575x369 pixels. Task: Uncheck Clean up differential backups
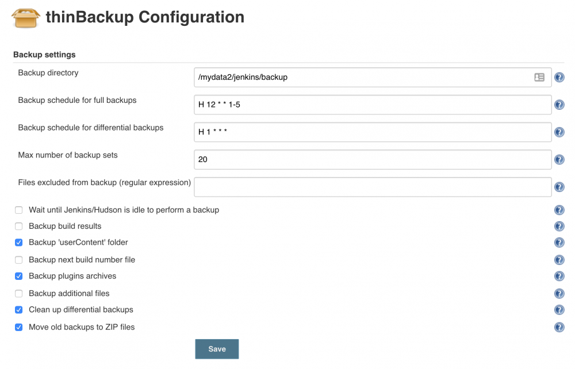18,310
